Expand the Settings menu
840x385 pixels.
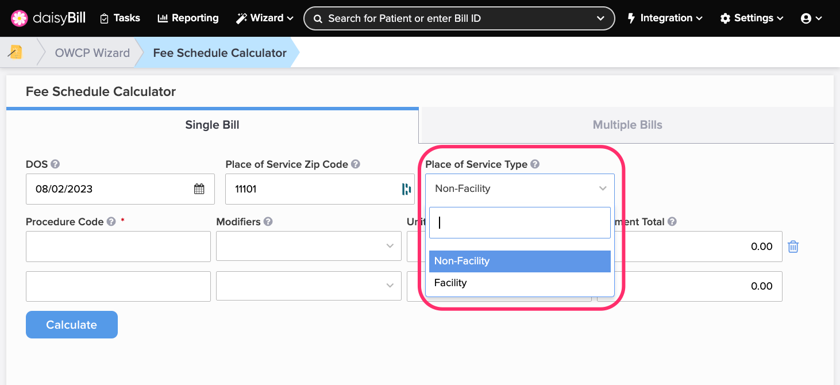(x=752, y=18)
